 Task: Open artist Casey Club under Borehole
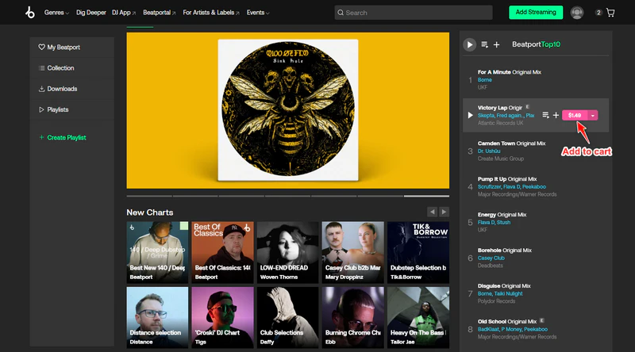pos(491,258)
